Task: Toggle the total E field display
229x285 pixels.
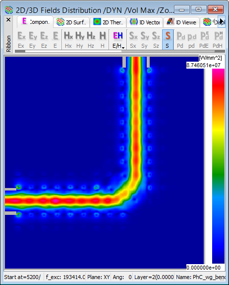Action: tap(56, 40)
